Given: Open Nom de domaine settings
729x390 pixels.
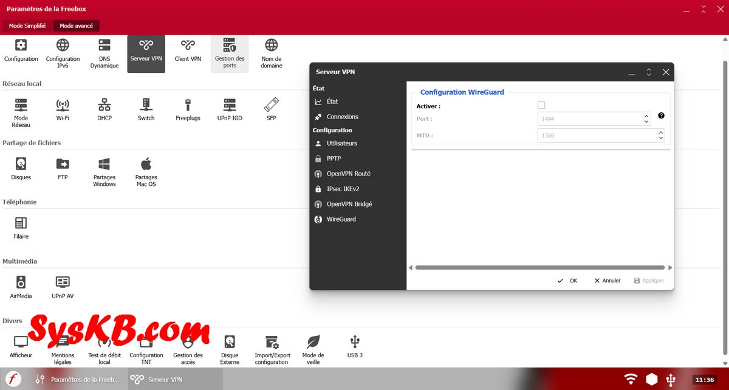Looking at the screenshot, I should point(272,53).
